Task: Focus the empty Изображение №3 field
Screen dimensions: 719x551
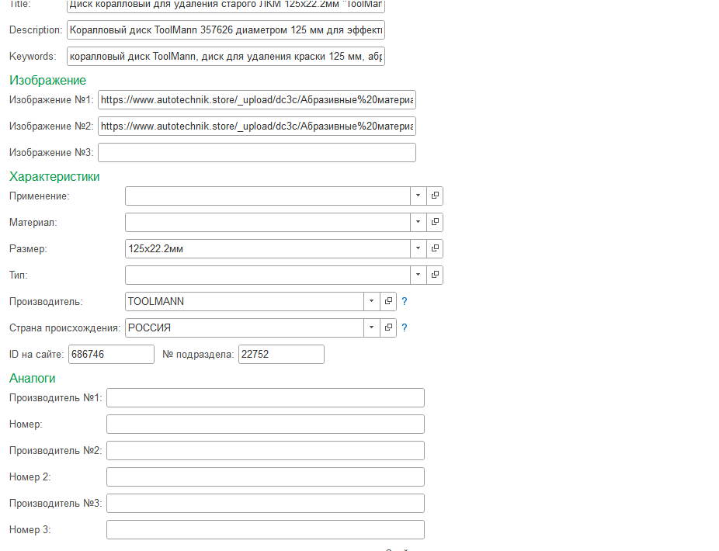Action: tap(256, 152)
